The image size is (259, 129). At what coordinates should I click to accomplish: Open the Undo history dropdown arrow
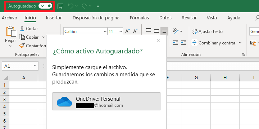76,6
